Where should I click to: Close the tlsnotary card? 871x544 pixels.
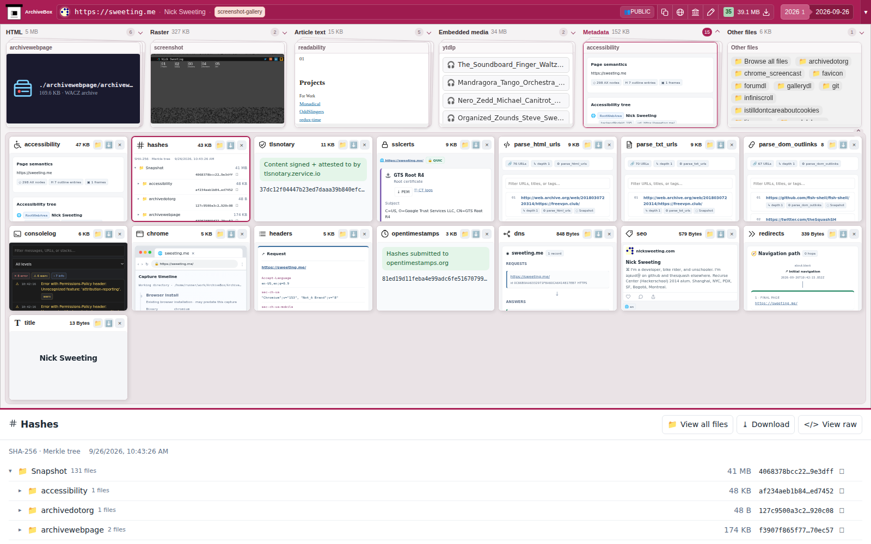coord(365,145)
